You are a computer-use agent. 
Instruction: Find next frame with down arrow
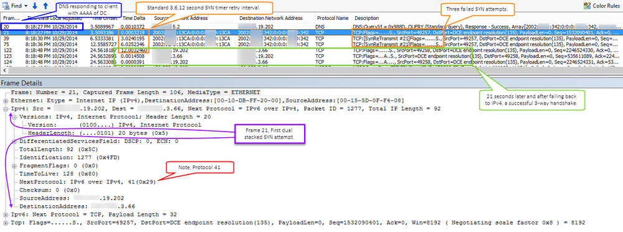pos(34,6)
